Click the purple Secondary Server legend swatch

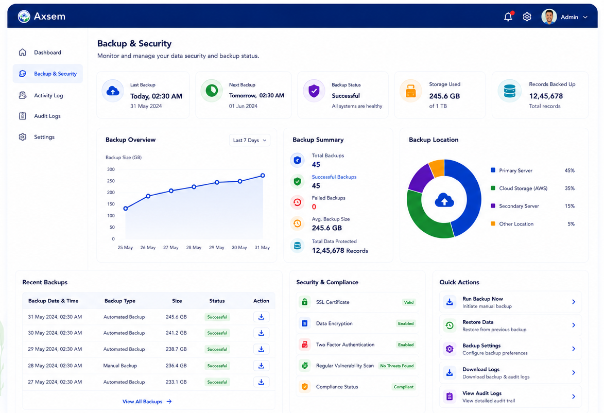pyautogui.click(x=493, y=206)
